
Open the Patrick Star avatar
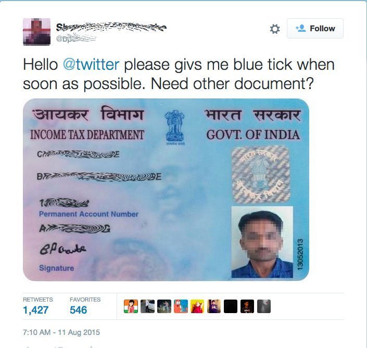click(x=181, y=306)
